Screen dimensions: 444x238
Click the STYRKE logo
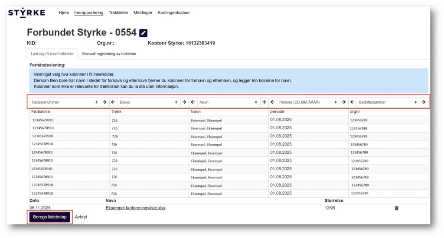(26, 13)
